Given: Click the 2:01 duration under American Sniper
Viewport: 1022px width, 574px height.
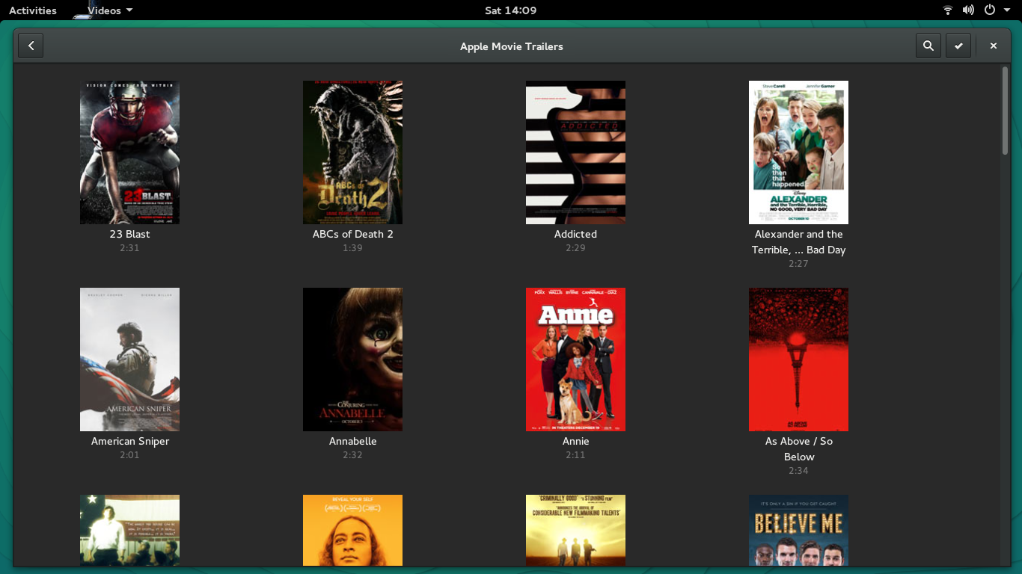Looking at the screenshot, I should pyautogui.click(x=129, y=455).
